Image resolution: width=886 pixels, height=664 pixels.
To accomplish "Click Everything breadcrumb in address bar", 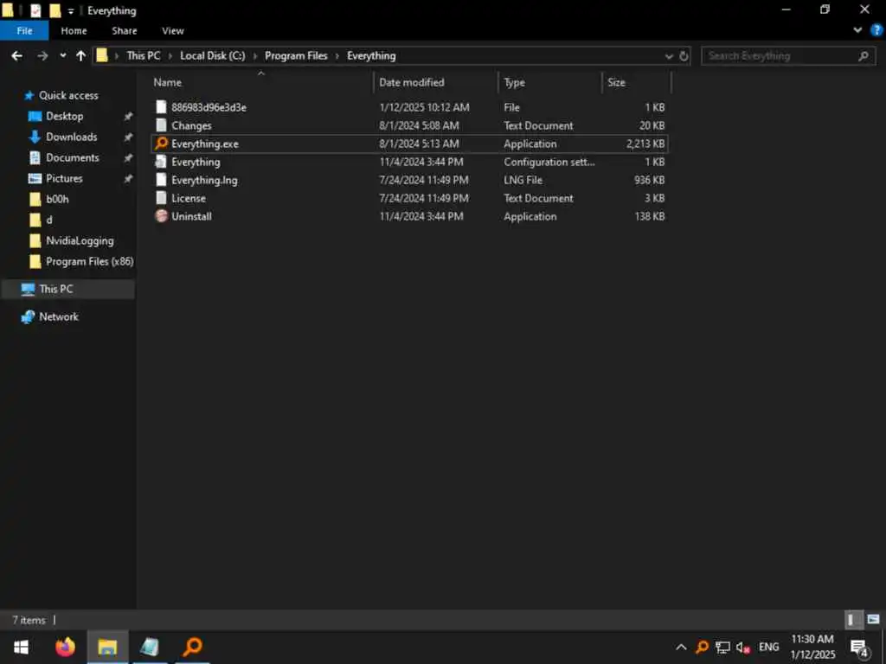I will [x=371, y=55].
